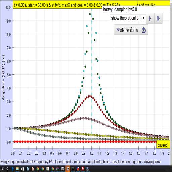Click the red zero-amplitude data row

coord(85,142)
